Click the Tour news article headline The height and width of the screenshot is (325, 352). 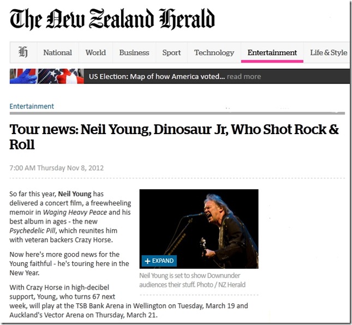(174, 137)
